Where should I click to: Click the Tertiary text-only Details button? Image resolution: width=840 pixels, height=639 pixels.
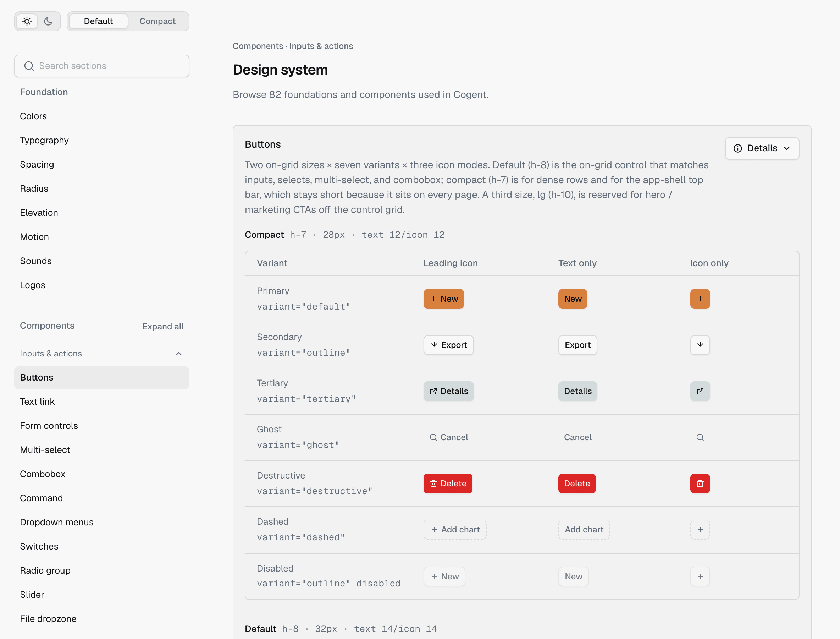point(578,391)
